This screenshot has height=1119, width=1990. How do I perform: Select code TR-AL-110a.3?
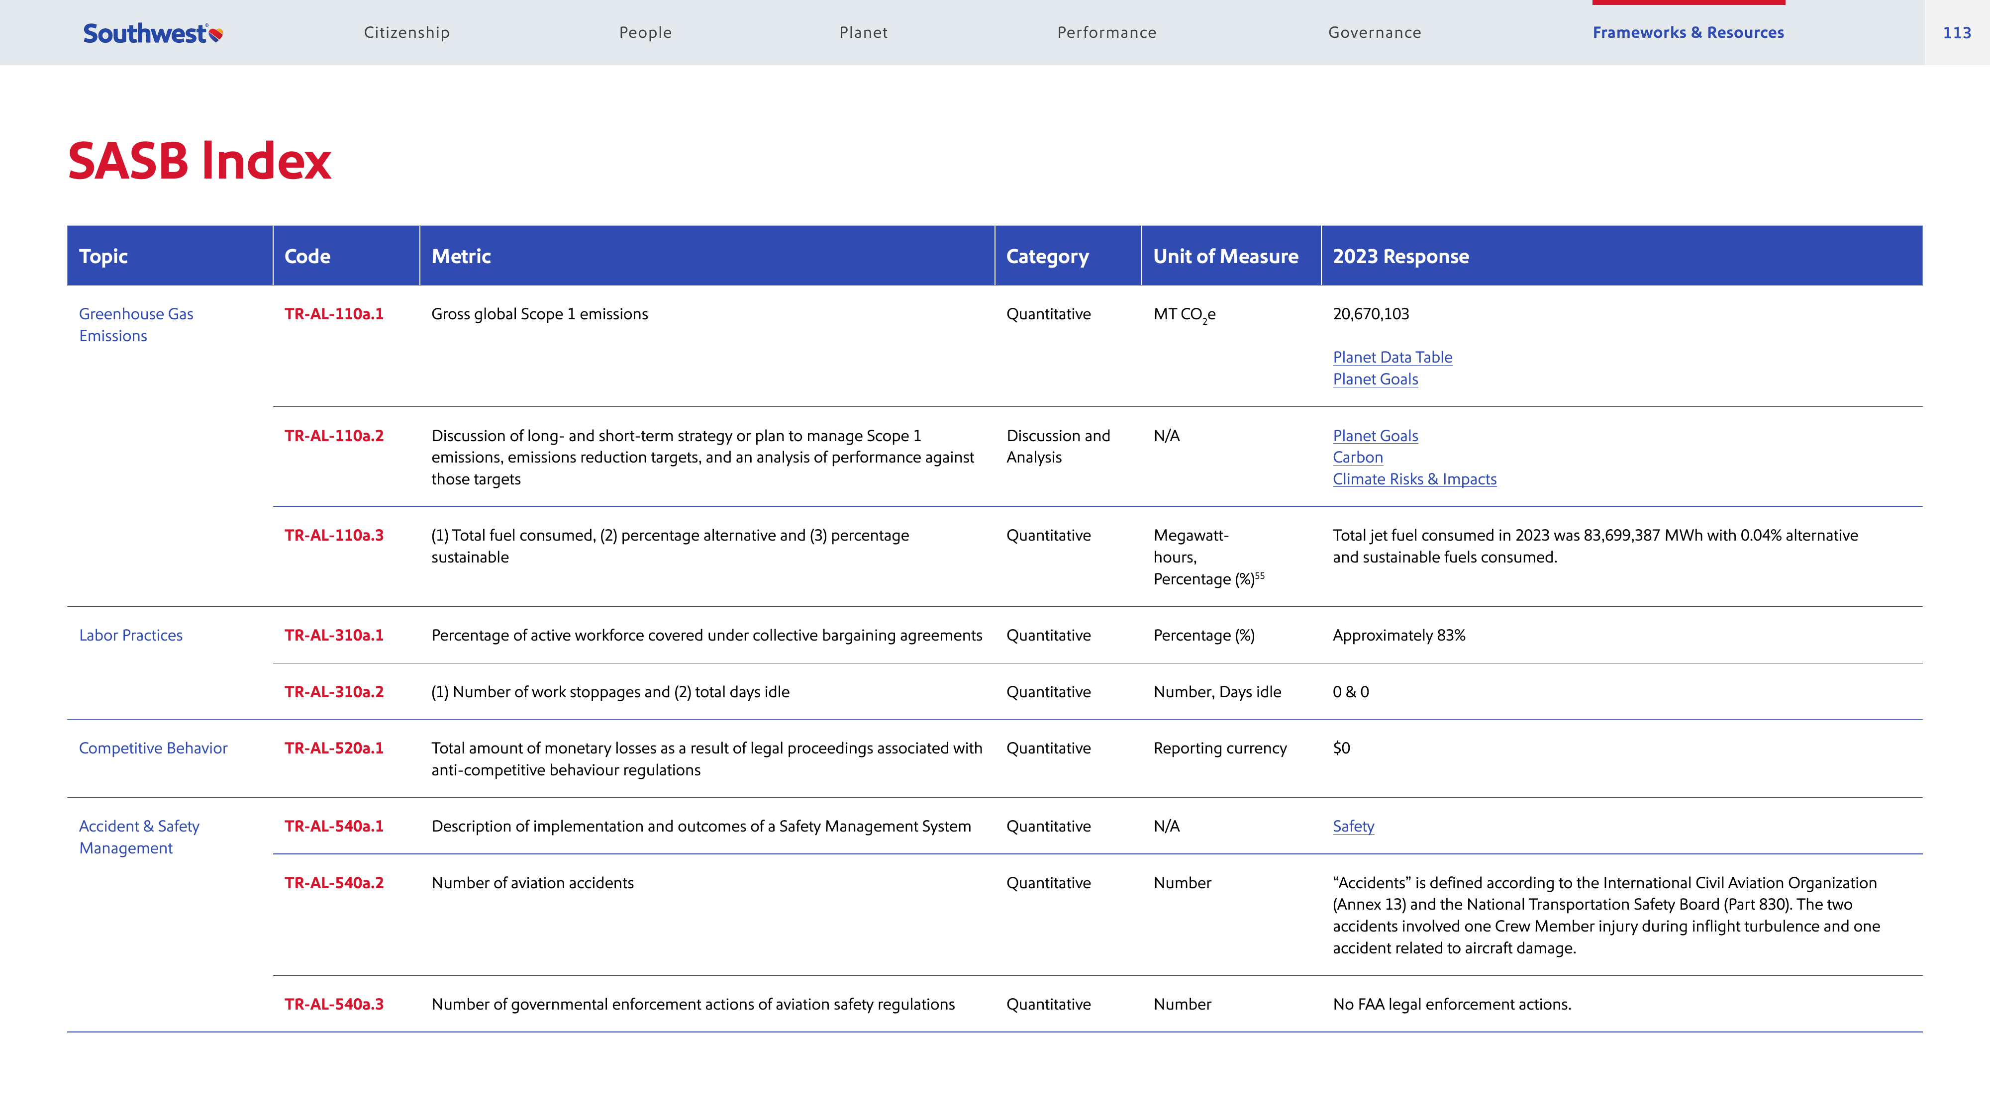click(334, 535)
